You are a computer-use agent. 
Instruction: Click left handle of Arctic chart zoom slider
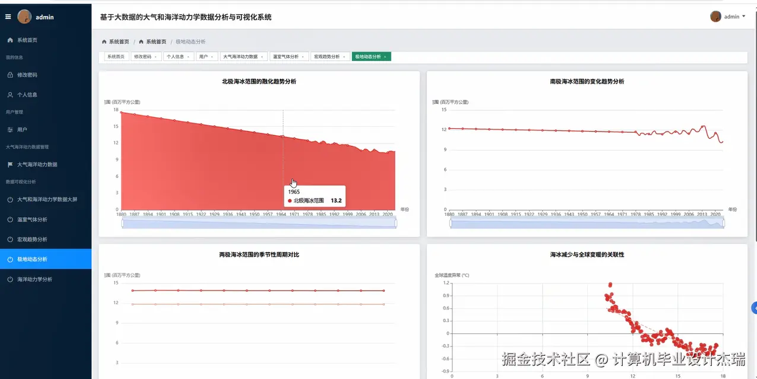pos(122,223)
